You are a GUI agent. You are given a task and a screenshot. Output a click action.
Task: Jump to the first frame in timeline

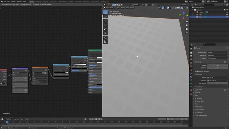(90, 119)
